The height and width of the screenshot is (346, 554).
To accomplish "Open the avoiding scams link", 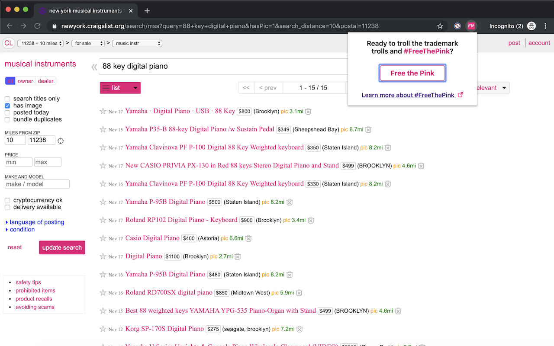I will coord(35,307).
